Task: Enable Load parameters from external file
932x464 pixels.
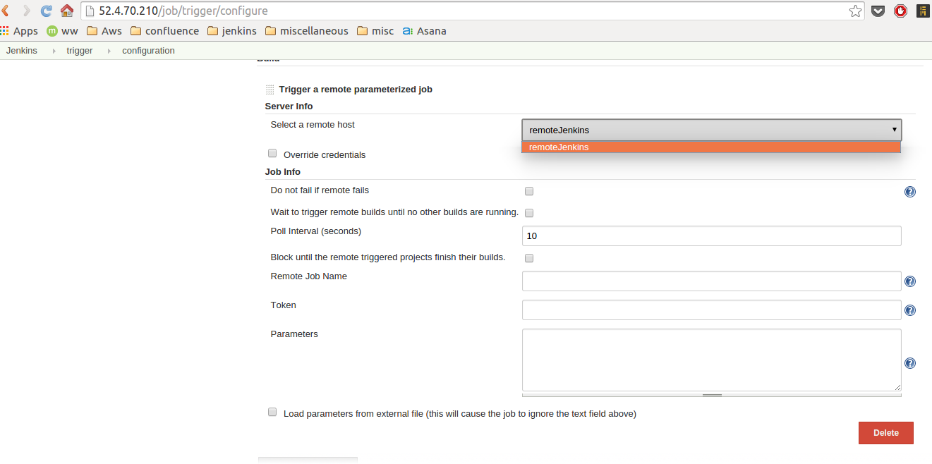Action: click(272, 413)
